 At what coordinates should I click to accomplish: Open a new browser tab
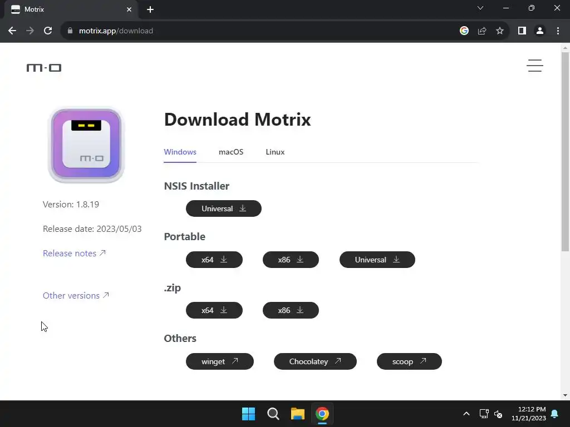pyautogui.click(x=150, y=9)
